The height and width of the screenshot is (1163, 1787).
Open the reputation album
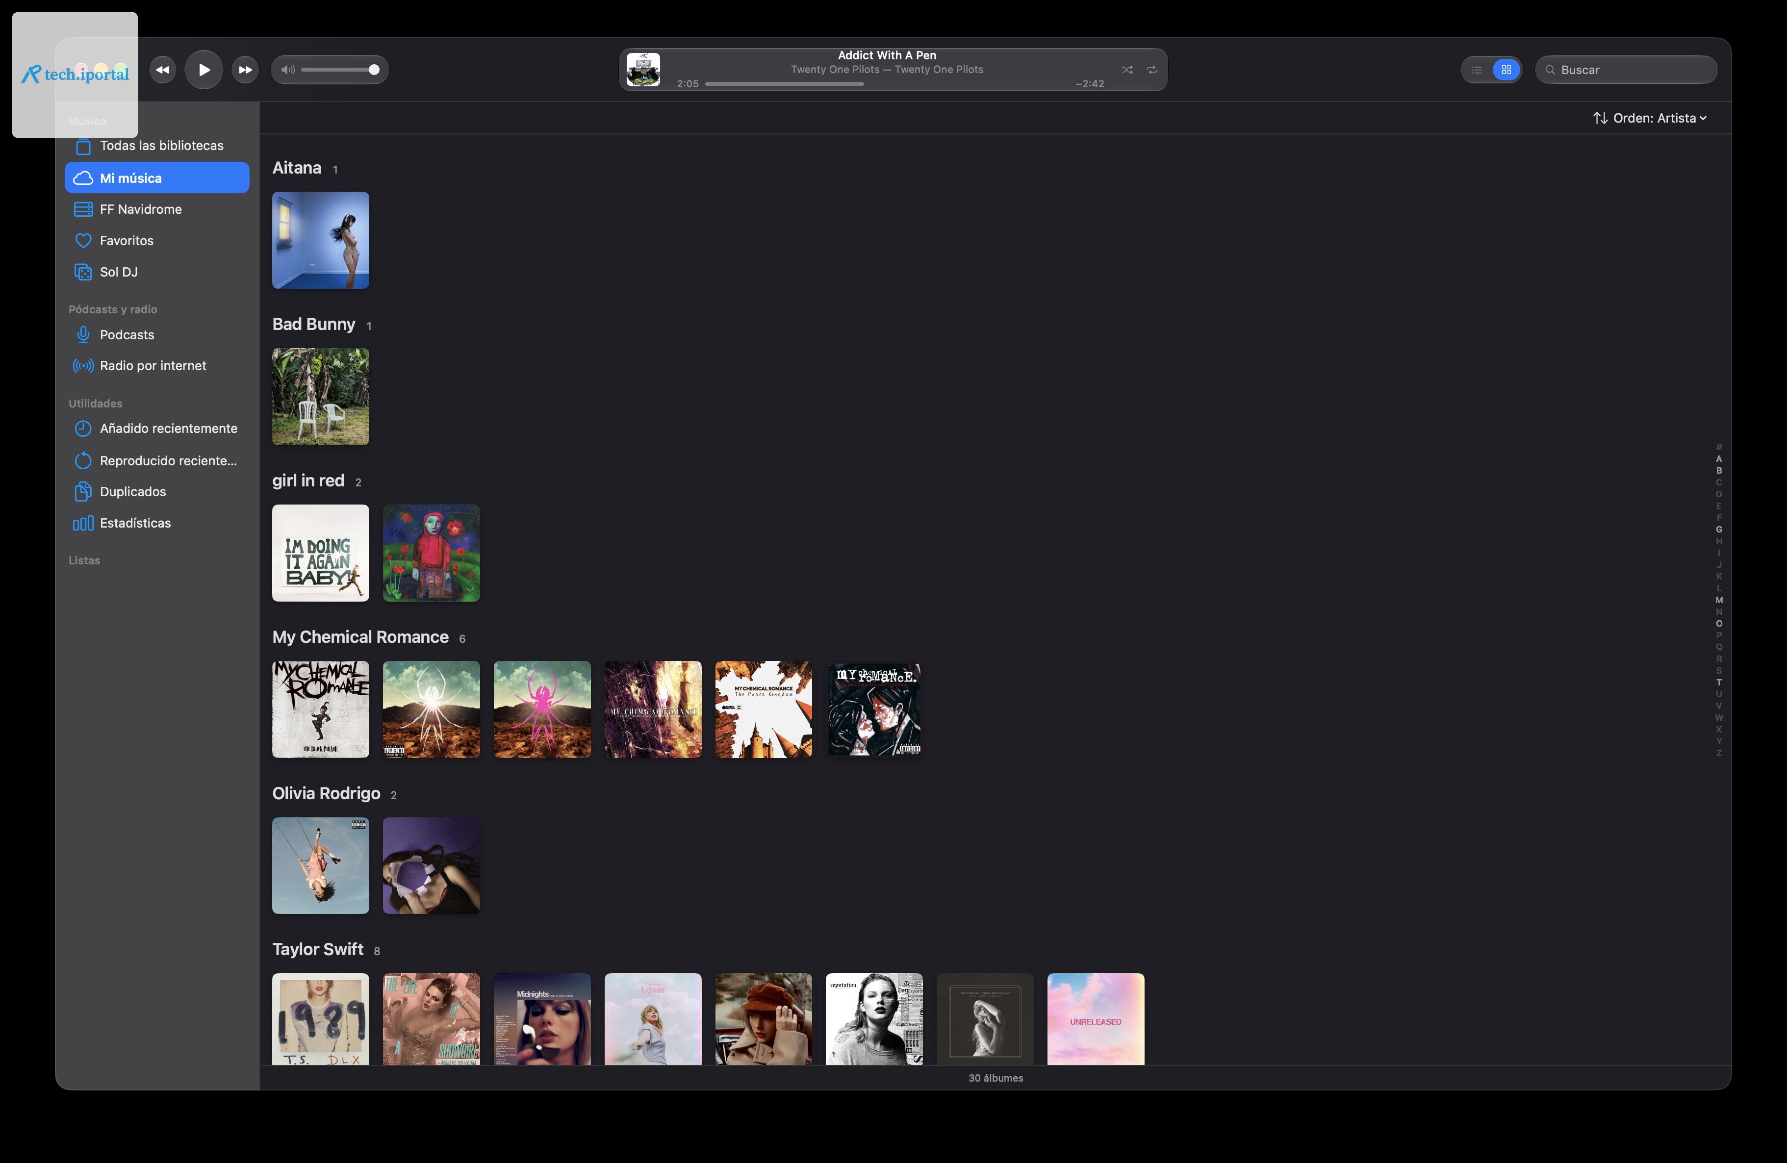(x=875, y=1019)
